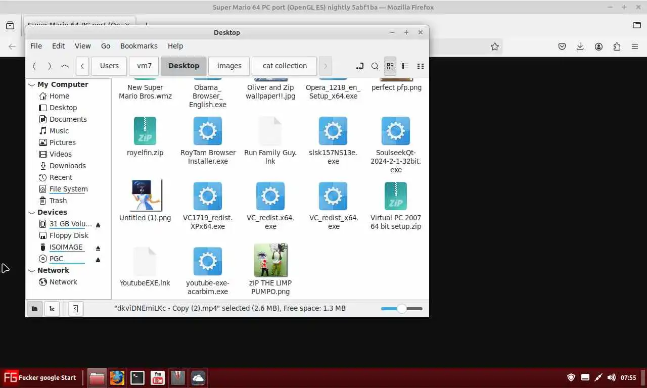Screen dimensions: 647x388
Task: Open the Help menu
Action: (x=175, y=46)
